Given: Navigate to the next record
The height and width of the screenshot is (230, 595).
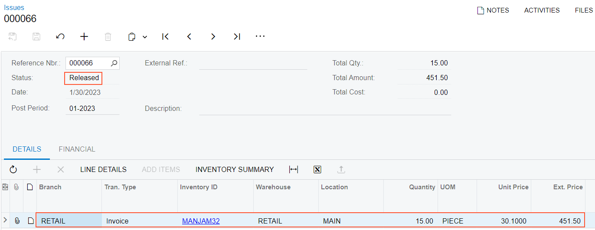Looking at the screenshot, I should tap(213, 37).
